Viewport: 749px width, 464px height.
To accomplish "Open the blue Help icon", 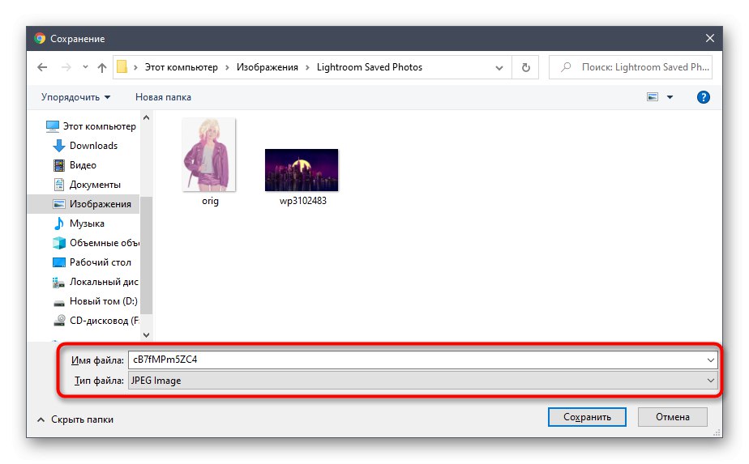I will tap(703, 97).
